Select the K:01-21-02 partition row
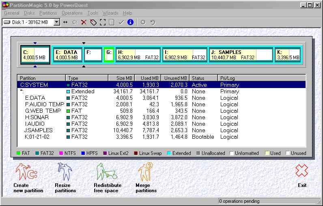 [x=40, y=137]
